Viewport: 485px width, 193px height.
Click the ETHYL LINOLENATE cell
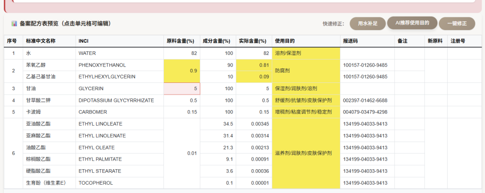[x=119, y=136]
